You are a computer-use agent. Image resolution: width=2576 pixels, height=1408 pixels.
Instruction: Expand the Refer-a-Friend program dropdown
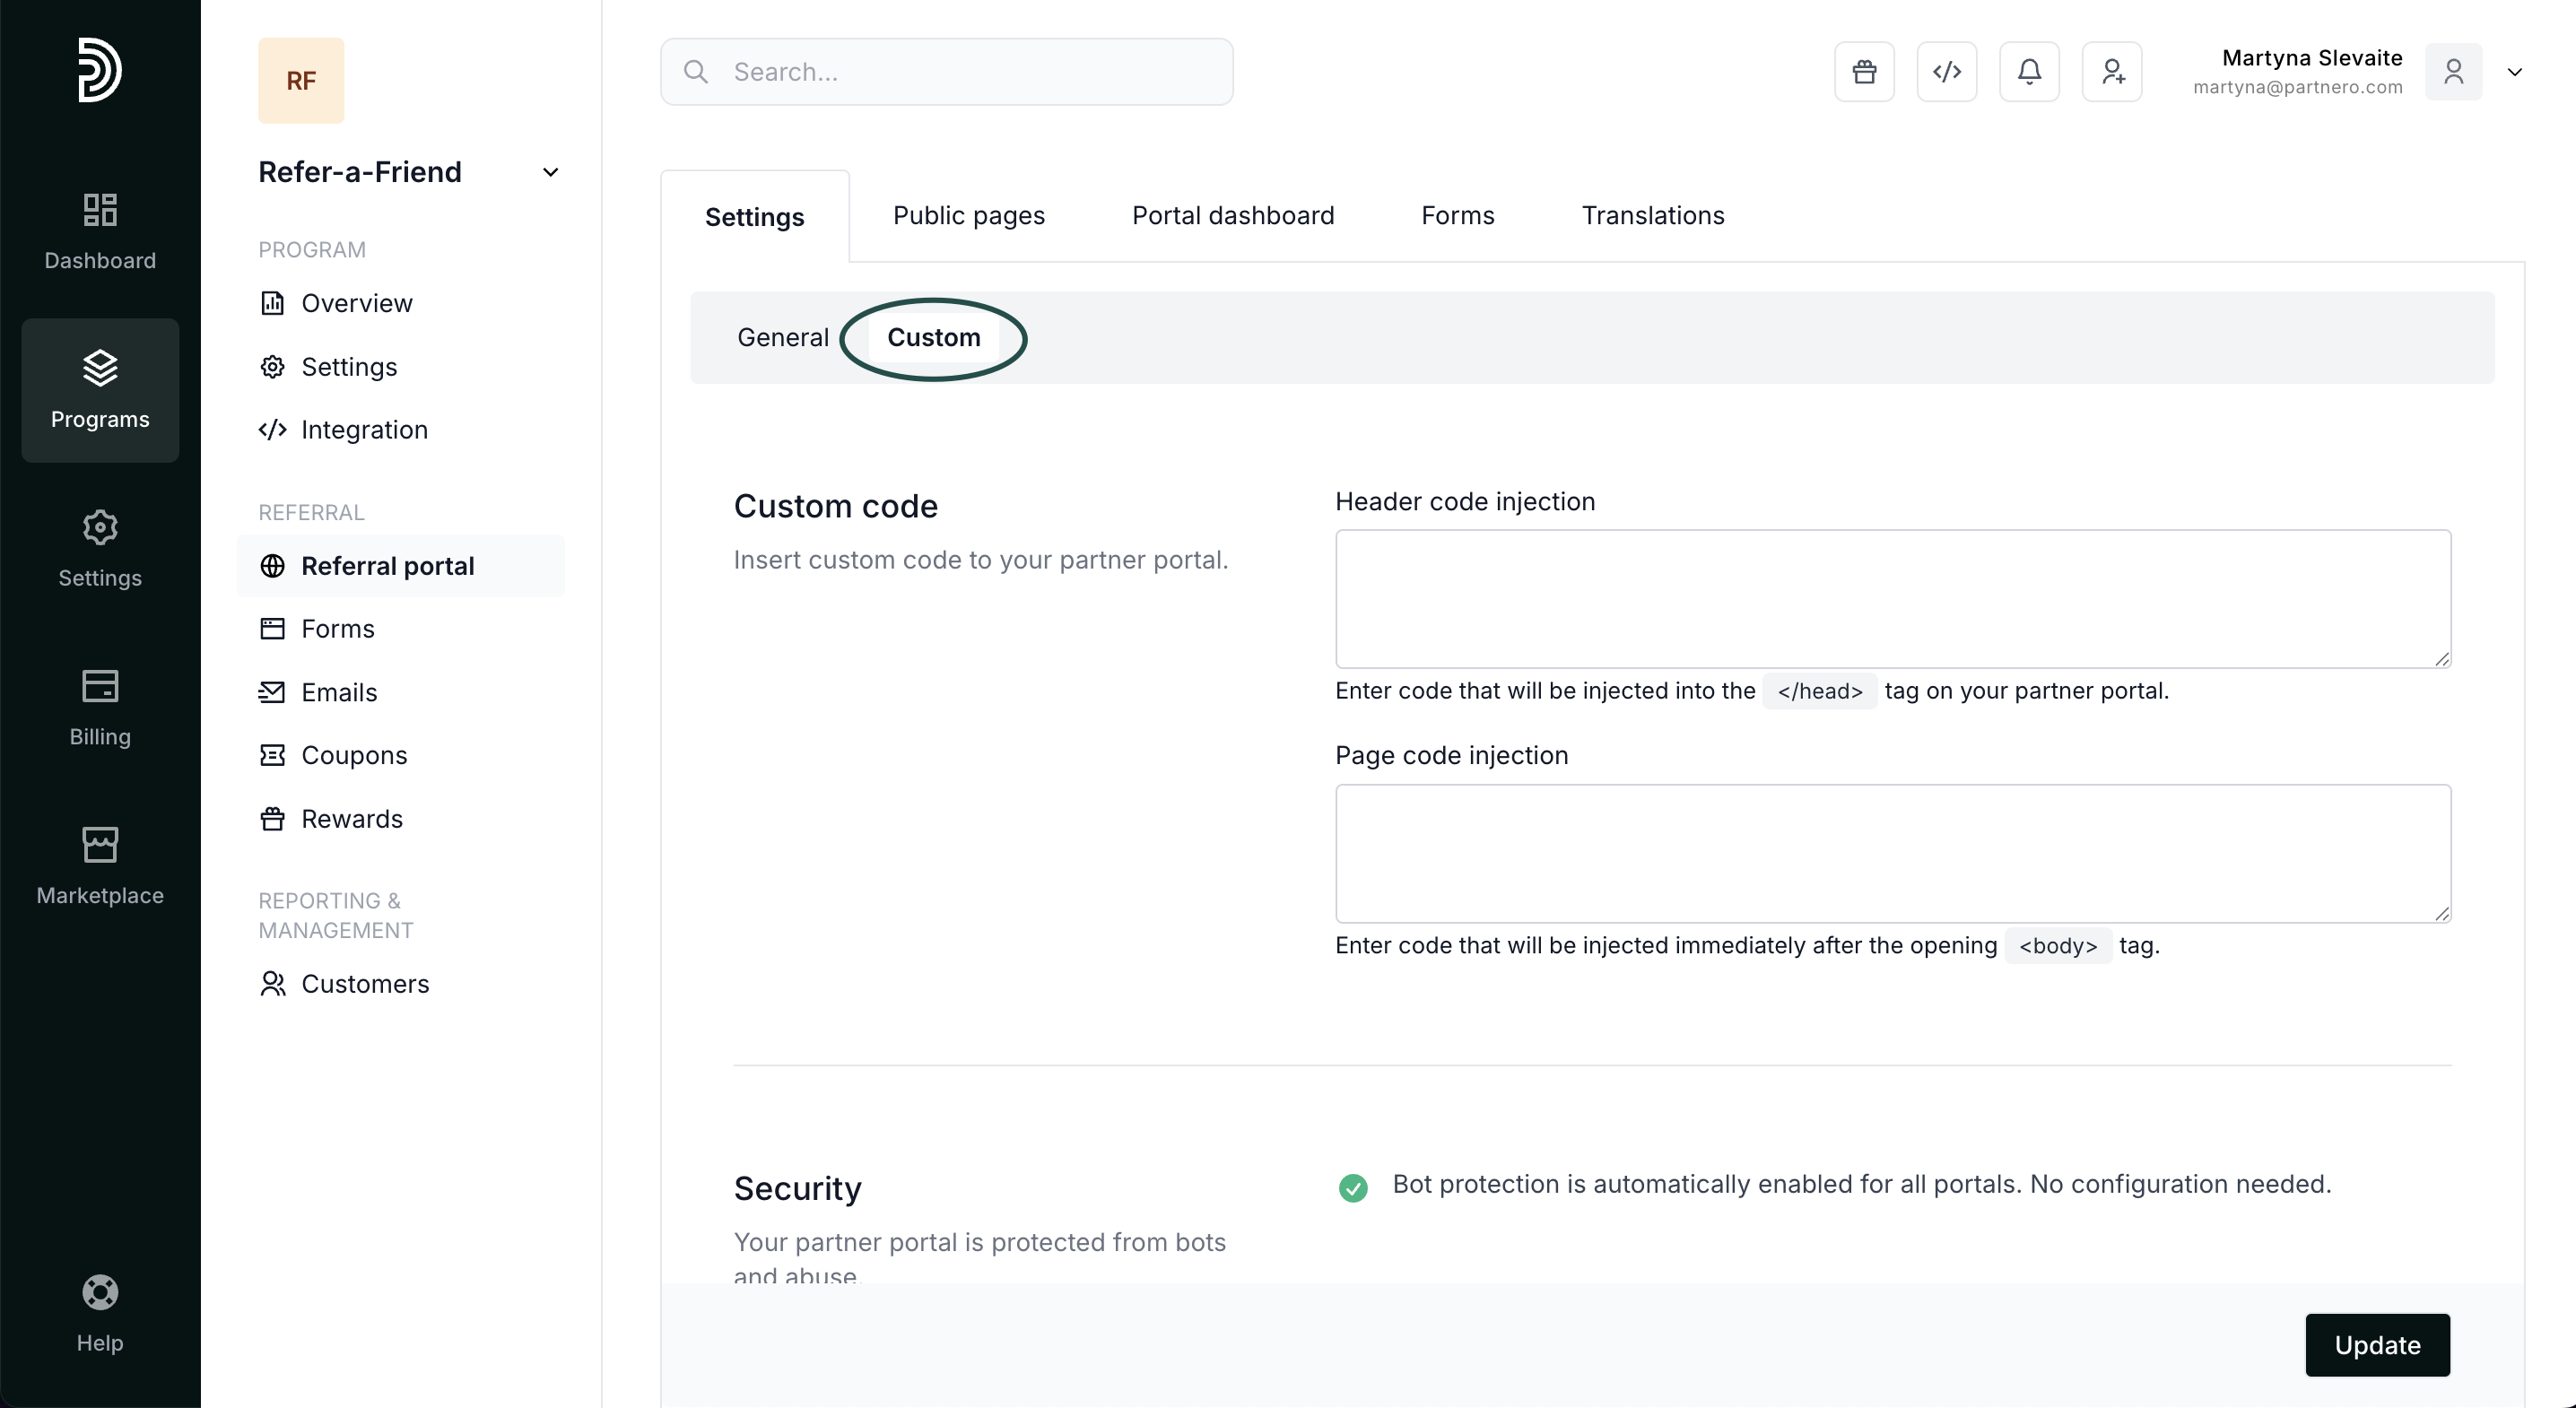click(550, 172)
